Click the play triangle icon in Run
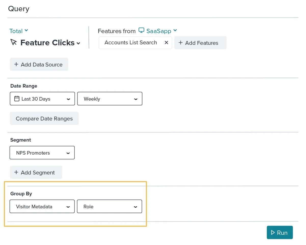The image size is (306, 245). 273,233
